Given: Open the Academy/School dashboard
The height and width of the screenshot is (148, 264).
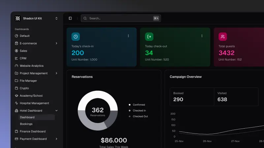Looking at the screenshot, I should pyautogui.click(x=31, y=96).
